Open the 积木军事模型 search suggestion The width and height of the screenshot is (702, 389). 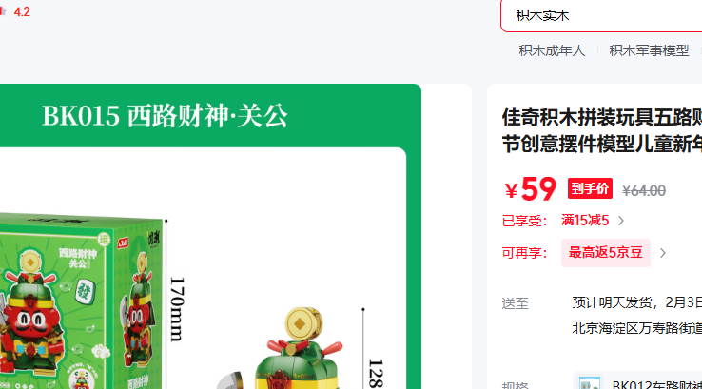point(649,50)
